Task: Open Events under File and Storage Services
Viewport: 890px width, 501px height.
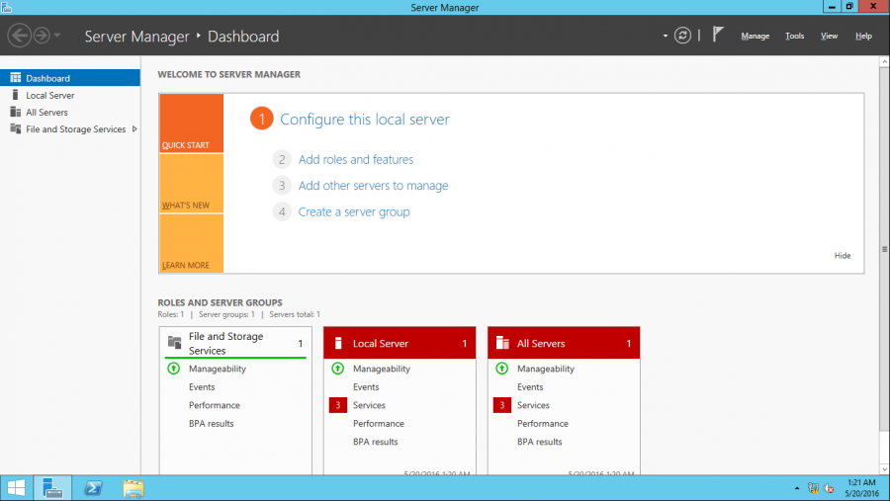Action: coord(202,387)
